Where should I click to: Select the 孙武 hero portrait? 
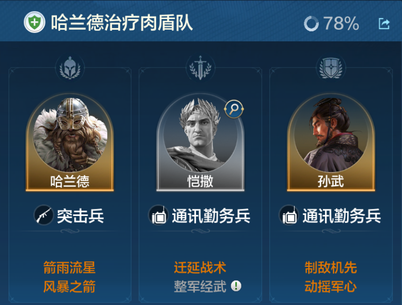tap(331, 142)
